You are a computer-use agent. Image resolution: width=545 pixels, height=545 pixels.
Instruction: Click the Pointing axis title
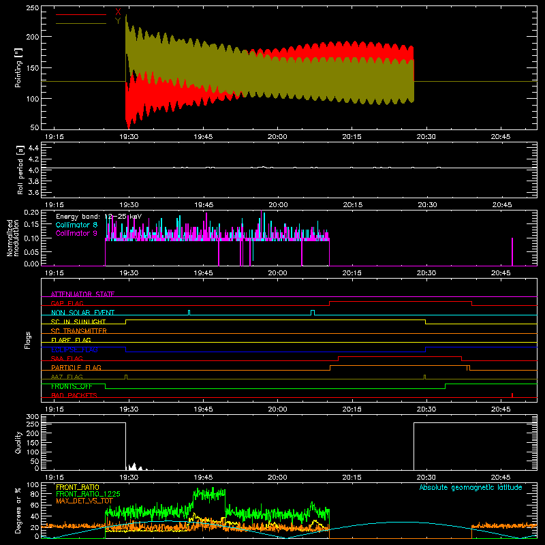(18, 67)
